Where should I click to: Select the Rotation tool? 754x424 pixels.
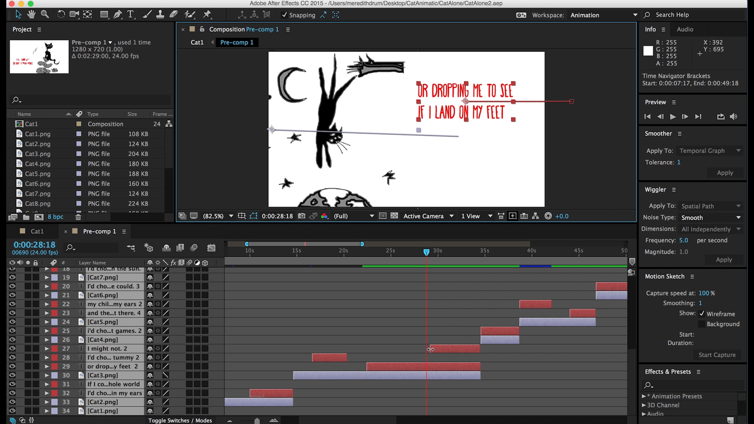pos(61,14)
